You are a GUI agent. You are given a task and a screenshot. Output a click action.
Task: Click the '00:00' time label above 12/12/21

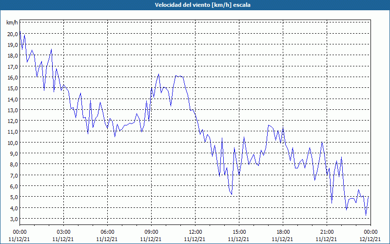(x=371, y=232)
